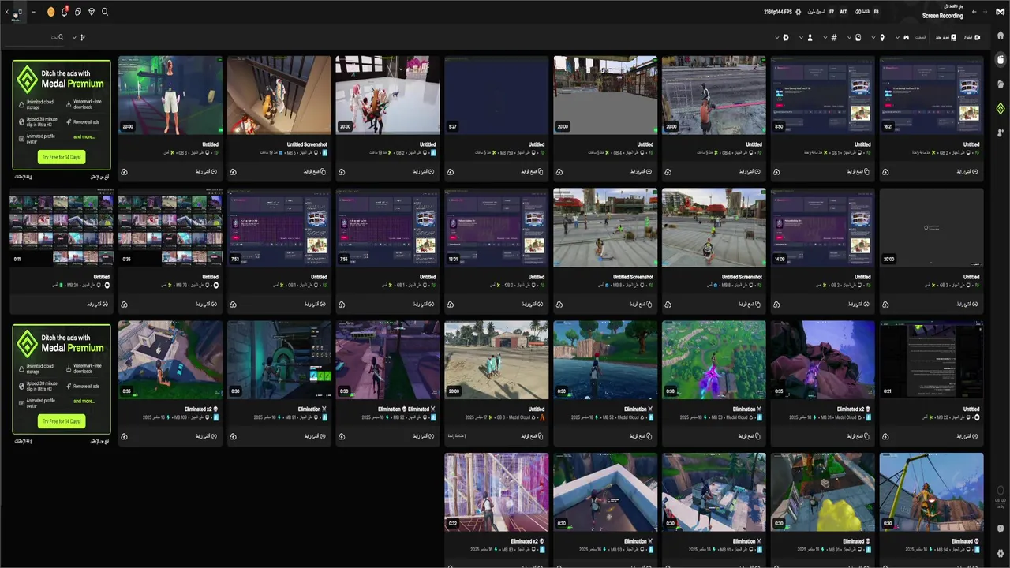Click the library search magnifier icon
The width and height of the screenshot is (1010, 568).
point(61,37)
